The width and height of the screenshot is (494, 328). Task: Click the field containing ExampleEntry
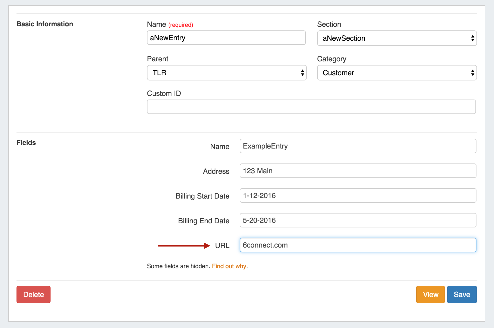[x=358, y=146]
